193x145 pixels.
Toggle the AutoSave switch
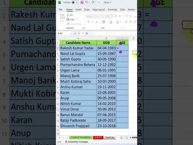coord(75,2)
